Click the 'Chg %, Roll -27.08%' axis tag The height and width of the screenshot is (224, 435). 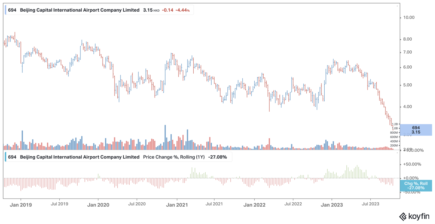click(x=416, y=186)
